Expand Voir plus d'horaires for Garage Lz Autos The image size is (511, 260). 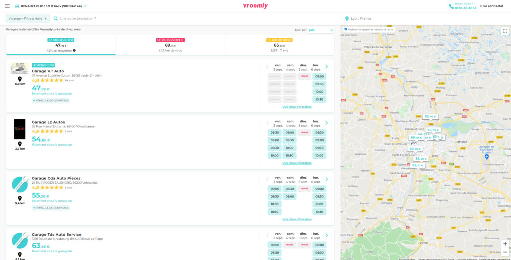pyautogui.click(x=297, y=163)
